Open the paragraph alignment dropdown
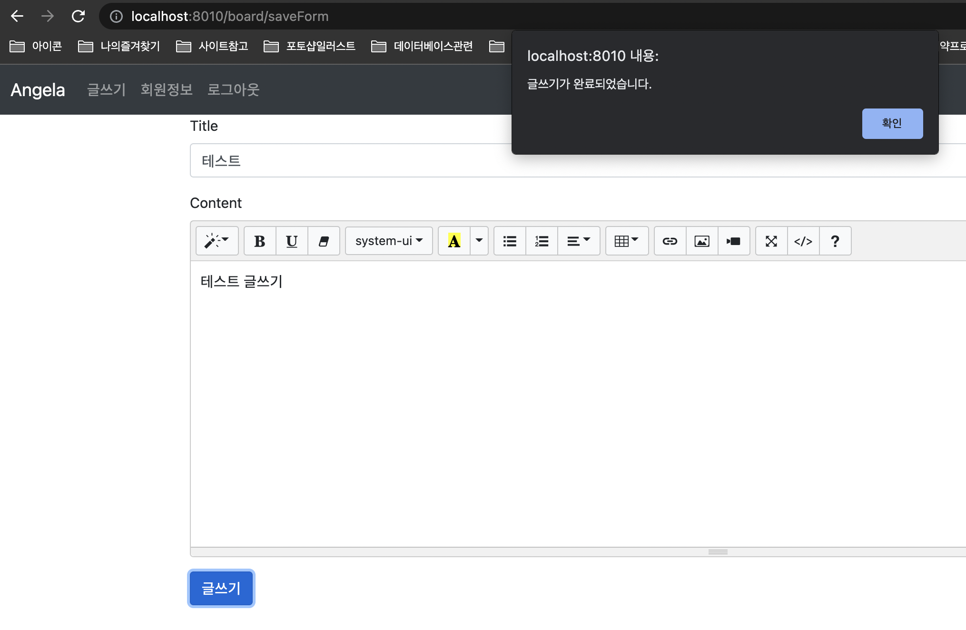Image resolution: width=966 pixels, height=630 pixels. [x=579, y=241]
